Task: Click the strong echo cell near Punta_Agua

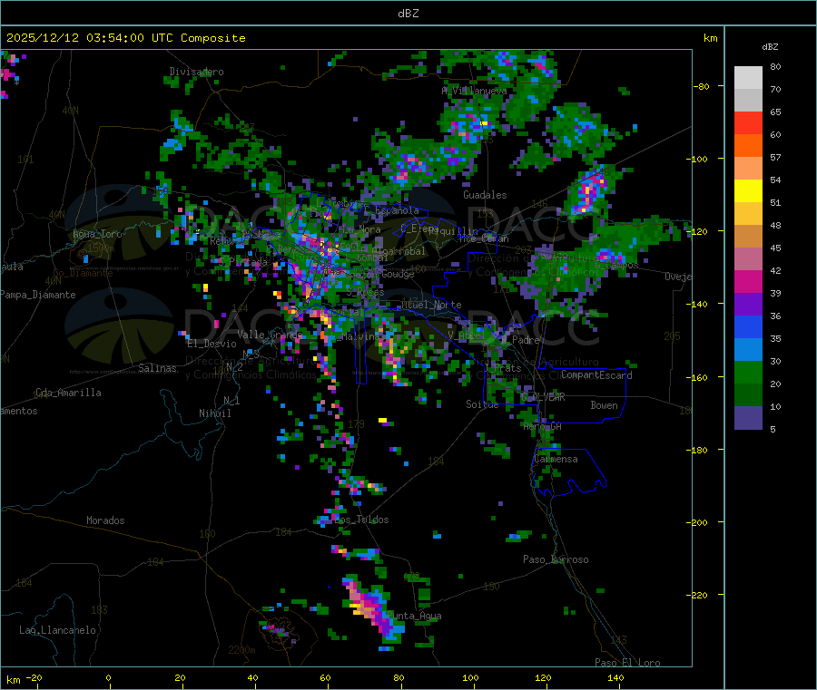Action: coord(371,610)
